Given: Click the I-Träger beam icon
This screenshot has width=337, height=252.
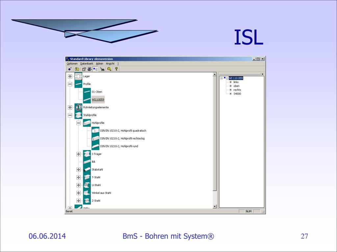Looking at the screenshot, I should tap(87, 154).
